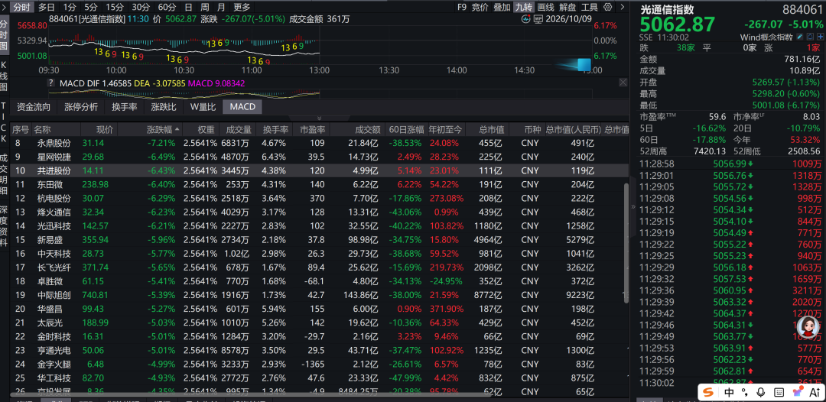Click the WP monitor icon beside date
This screenshot has height=402, width=826.
coord(538,19)
